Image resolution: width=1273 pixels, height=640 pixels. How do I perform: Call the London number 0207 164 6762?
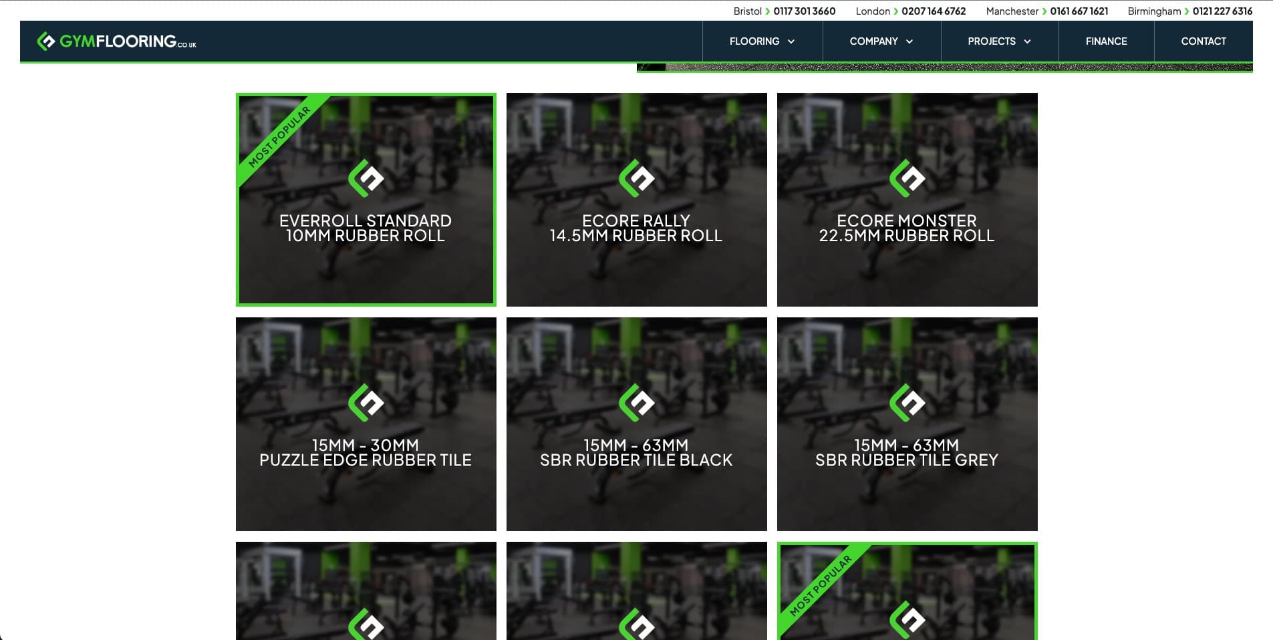point(934,11)
